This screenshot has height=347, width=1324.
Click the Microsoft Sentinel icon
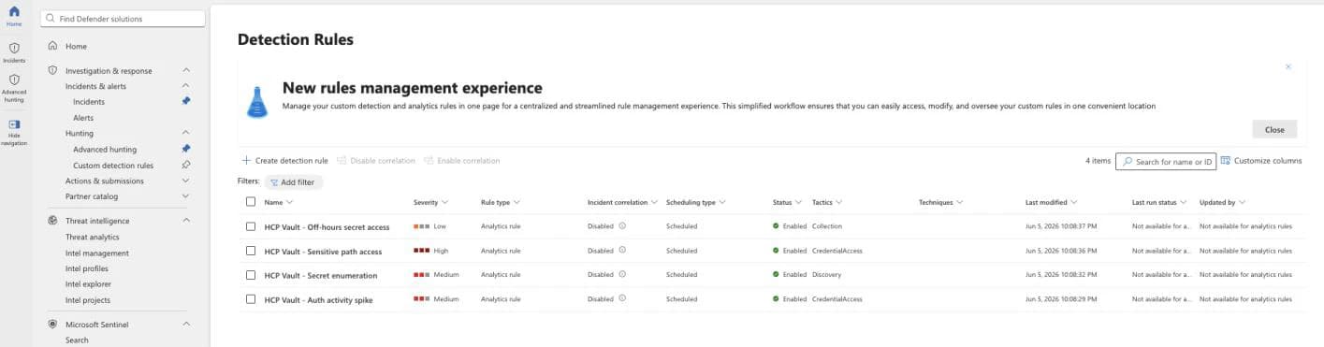52,325
